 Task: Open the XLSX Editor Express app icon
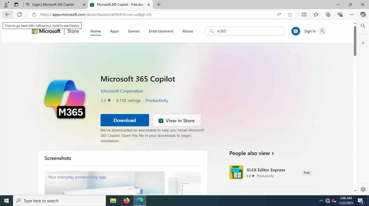tap(236, 172)
